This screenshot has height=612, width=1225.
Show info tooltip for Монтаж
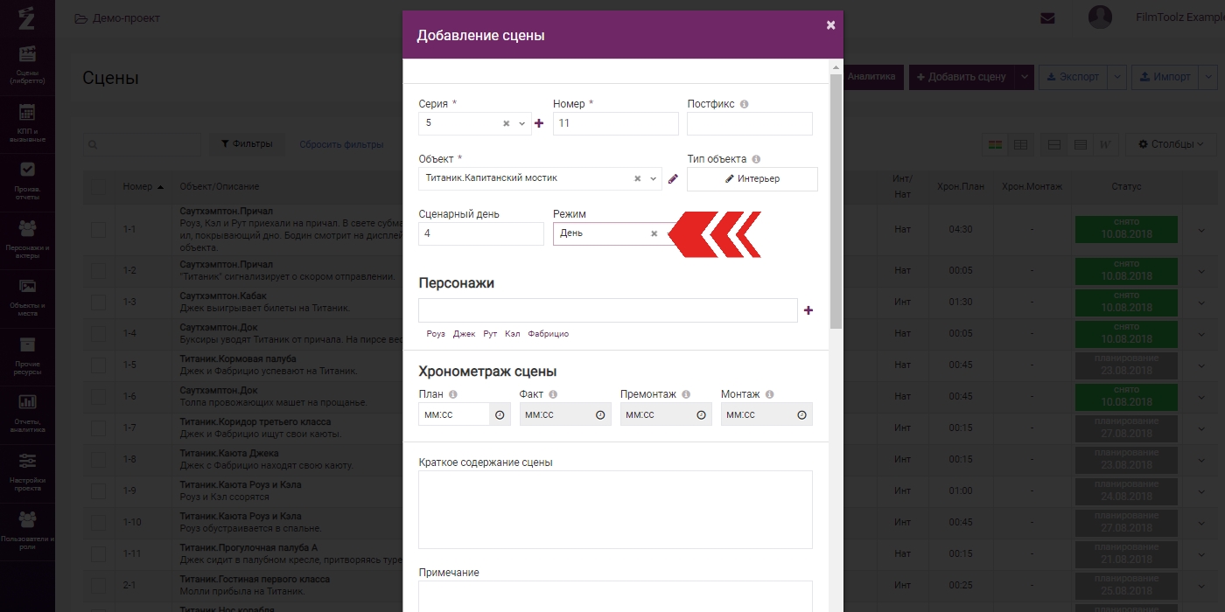tap(770, 394)
